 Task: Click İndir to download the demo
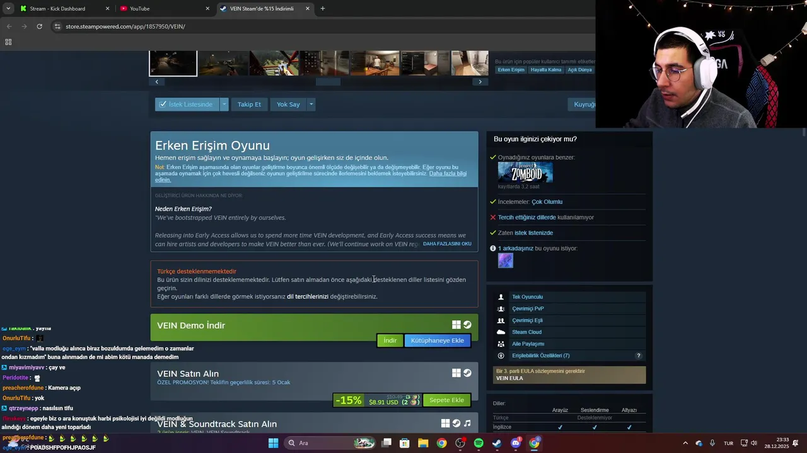point(390,340)
